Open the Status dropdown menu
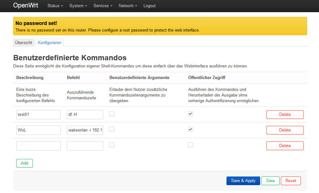The height and width of the screenshot is (193, 319). 55,6
